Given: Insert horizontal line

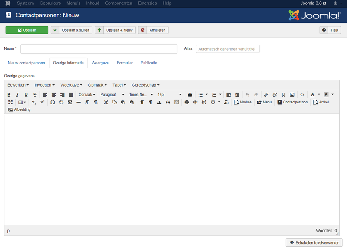Looking at the screenshot, I should 79,102.
